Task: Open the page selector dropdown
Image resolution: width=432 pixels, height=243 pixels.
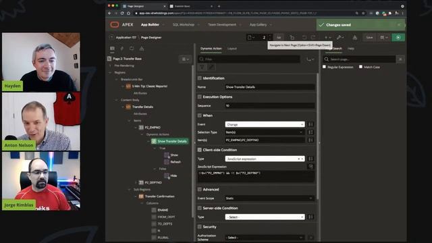Action: tap(251, 38)
